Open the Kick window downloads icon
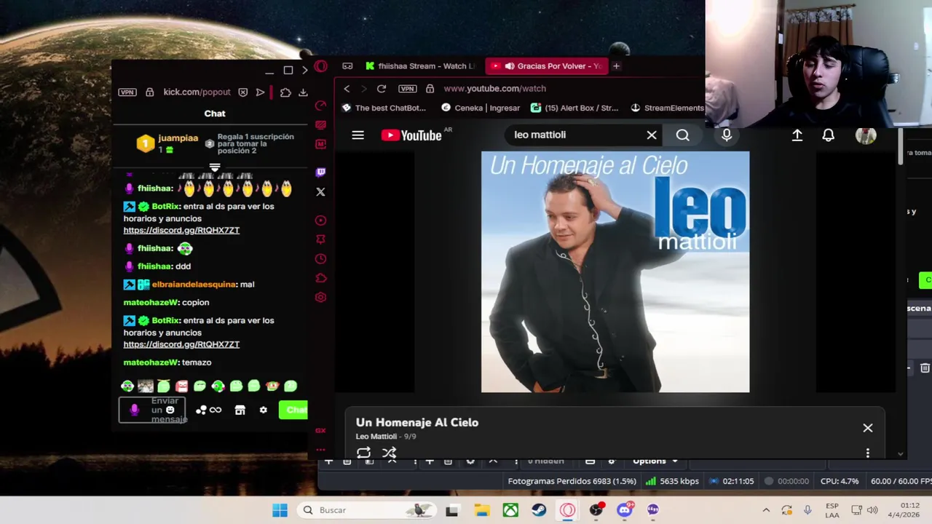This screenshot has height=524, width=932. coord(303,92)
